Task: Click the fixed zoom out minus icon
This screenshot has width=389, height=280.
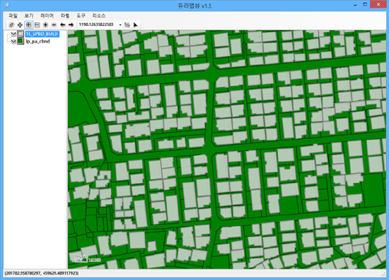Action: click(54, 25)
